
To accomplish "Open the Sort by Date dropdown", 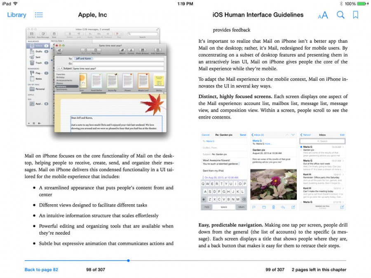I will click(56, 40).
